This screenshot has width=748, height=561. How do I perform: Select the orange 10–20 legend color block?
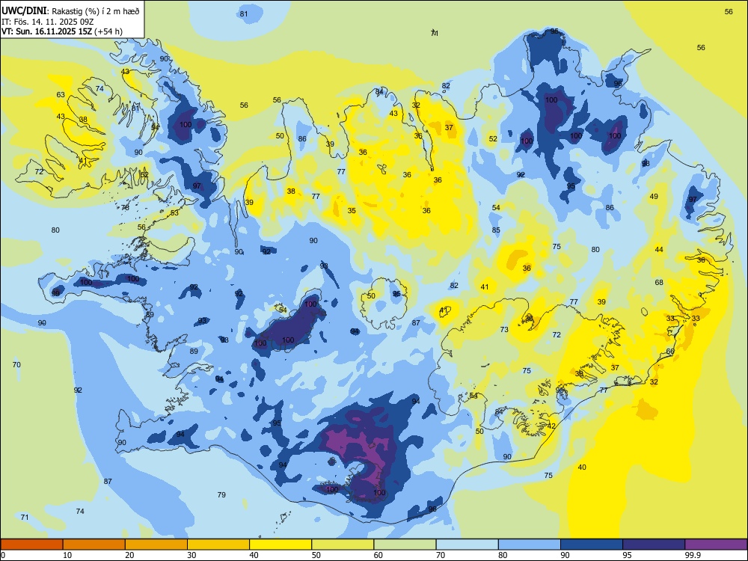(94, 545)
